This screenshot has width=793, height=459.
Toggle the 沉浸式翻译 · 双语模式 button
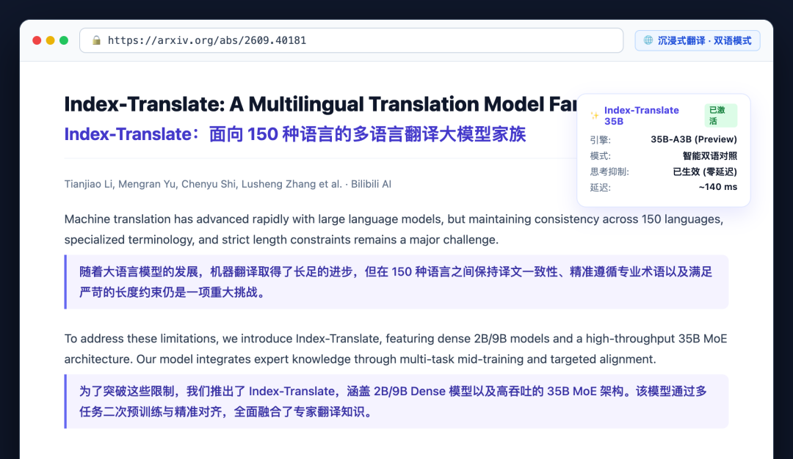tap(698, 40)
